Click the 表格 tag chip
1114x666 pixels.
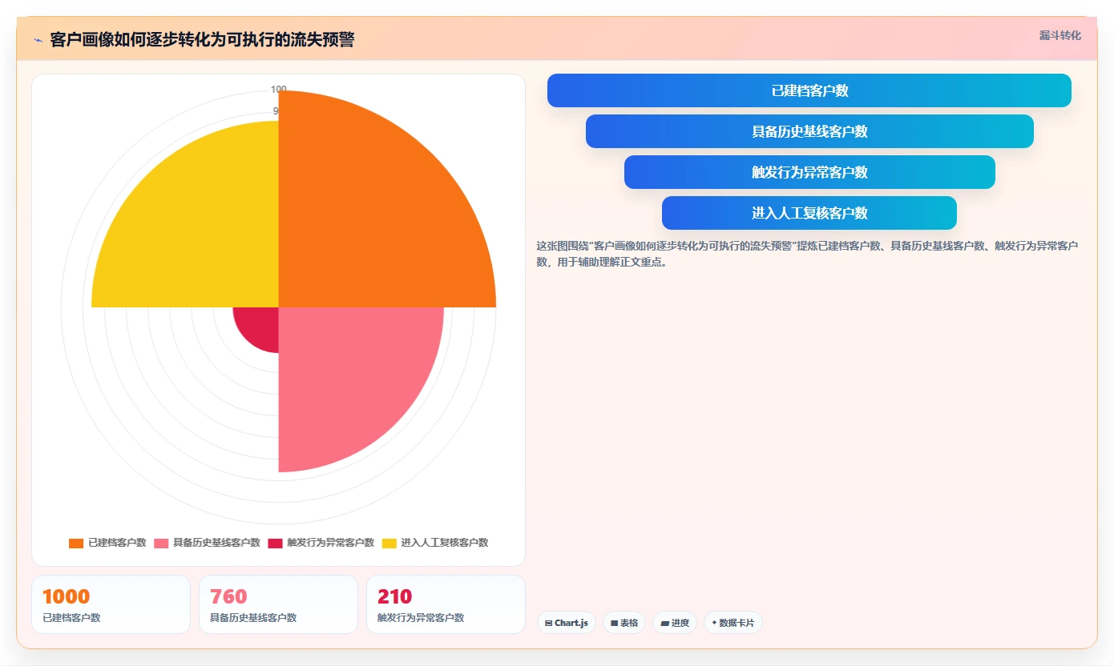[624, 623]
